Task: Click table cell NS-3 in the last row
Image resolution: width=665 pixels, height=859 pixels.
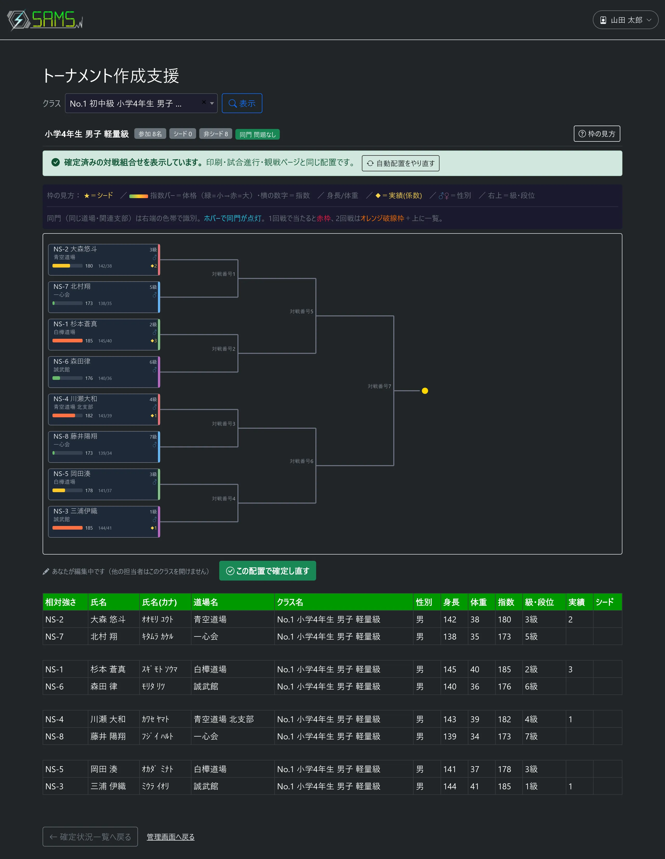Action: (x=65, y=786)
